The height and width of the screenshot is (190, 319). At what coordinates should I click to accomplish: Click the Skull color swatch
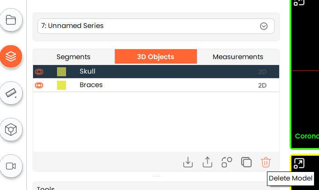[62, 71]
